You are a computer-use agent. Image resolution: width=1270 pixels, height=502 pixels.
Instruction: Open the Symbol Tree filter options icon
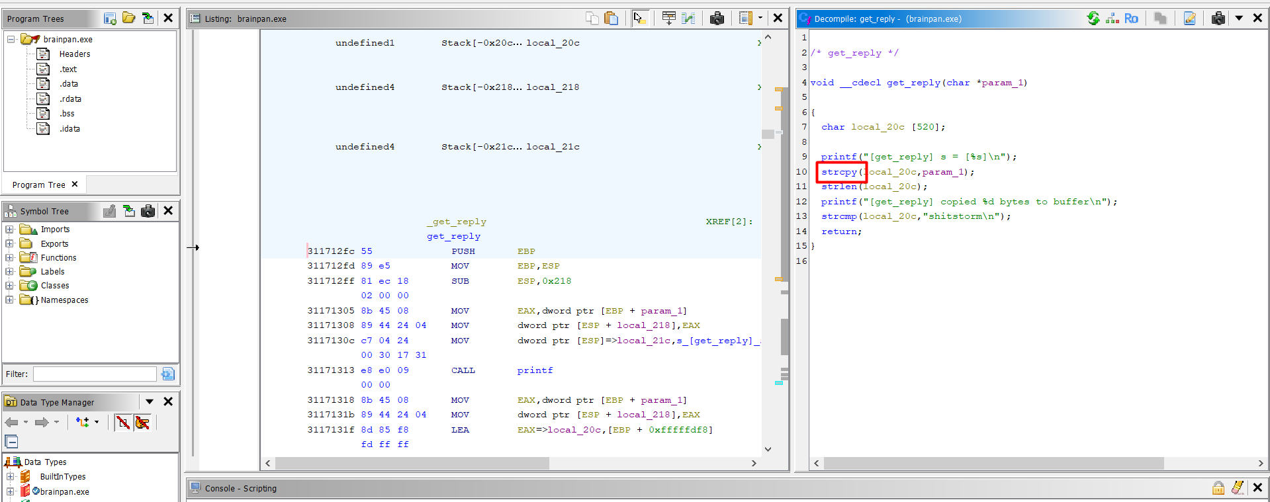click(168, 374)
